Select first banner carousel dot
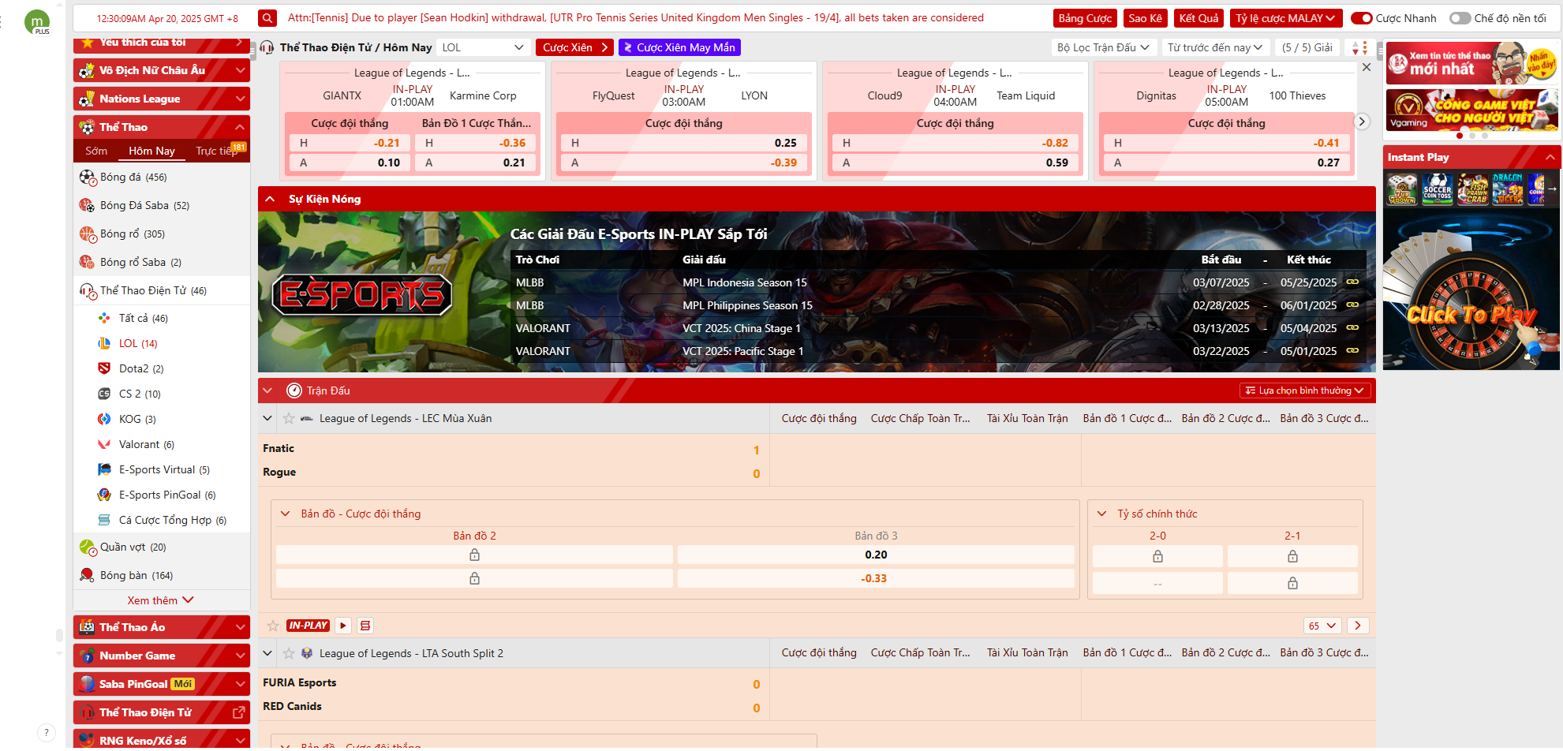The image size is (1563, 751). pos(1460,136)
